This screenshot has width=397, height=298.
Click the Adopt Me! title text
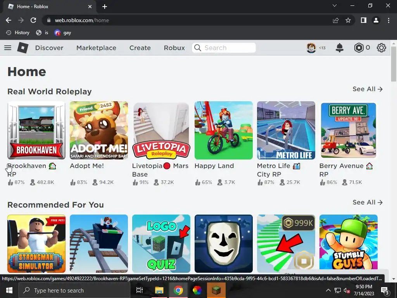pos(87,166)
